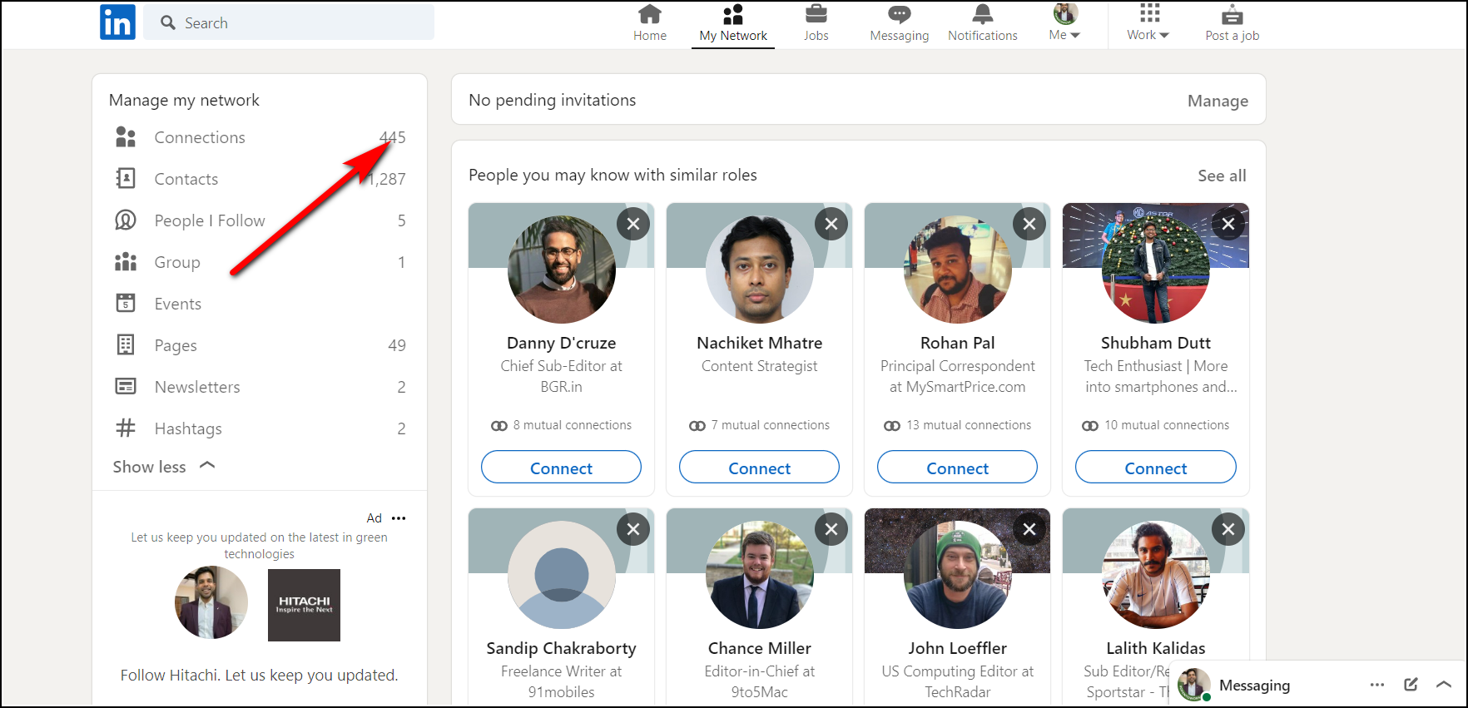Dismiss Lalith Kalidas suggestion card
Image resolution: width=1468 pixels, height=708 pixels.
(x=1228, y=529)
